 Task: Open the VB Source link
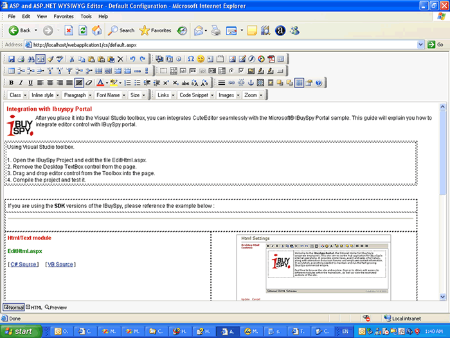click(x=60, y=265)
